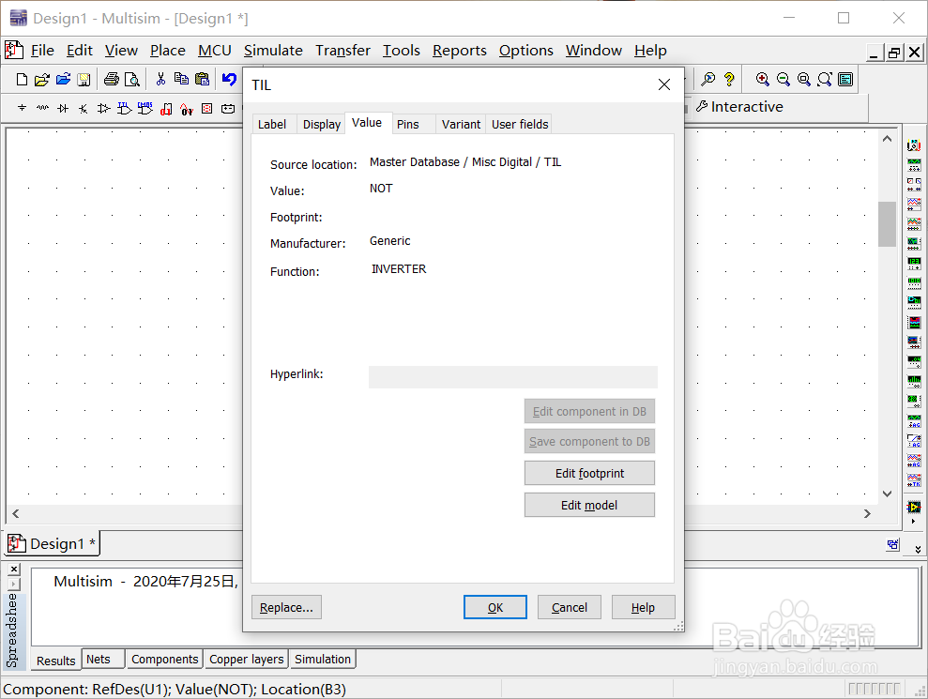Open the Transfer menu
Image resolution: width=928 pixels, height=699 pixels.
coord(342,51)
